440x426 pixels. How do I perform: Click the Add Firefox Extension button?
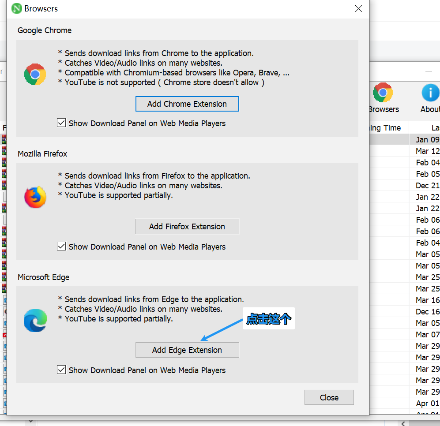[187, 226]
